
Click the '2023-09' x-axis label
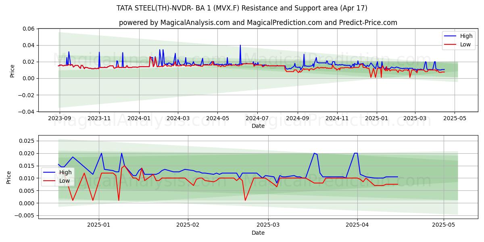[x=60, y=118]
